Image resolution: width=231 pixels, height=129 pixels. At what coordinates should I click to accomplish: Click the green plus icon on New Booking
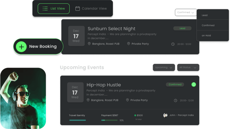[x=21, y=47]
